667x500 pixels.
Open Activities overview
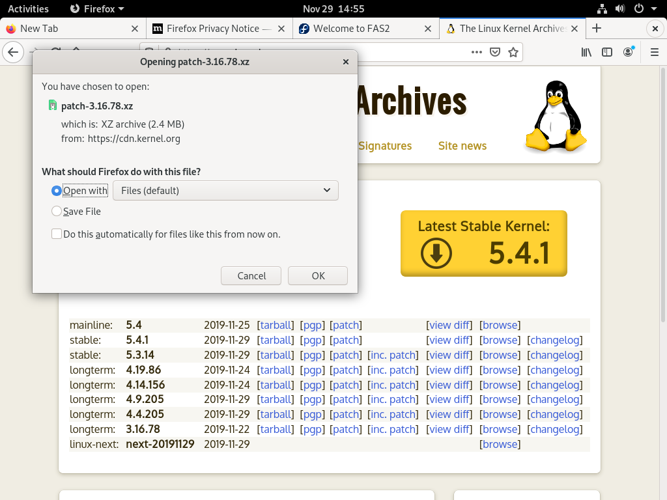[x=28, y=8]
